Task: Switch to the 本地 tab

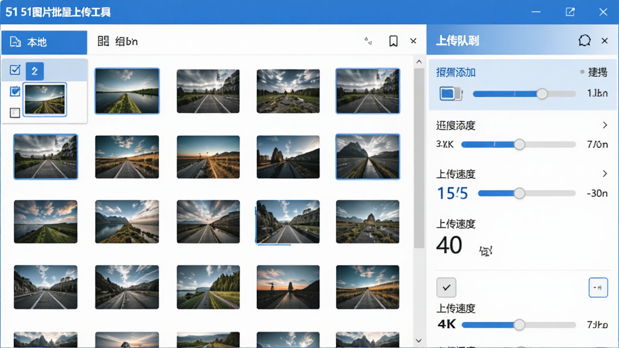Action: point(44,42)
